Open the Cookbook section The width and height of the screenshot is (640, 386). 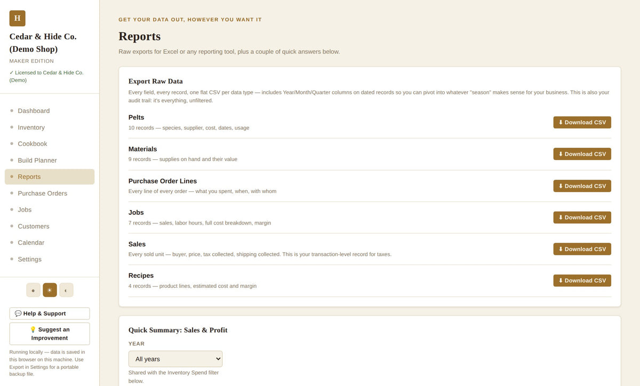click(x=50, y=144)
